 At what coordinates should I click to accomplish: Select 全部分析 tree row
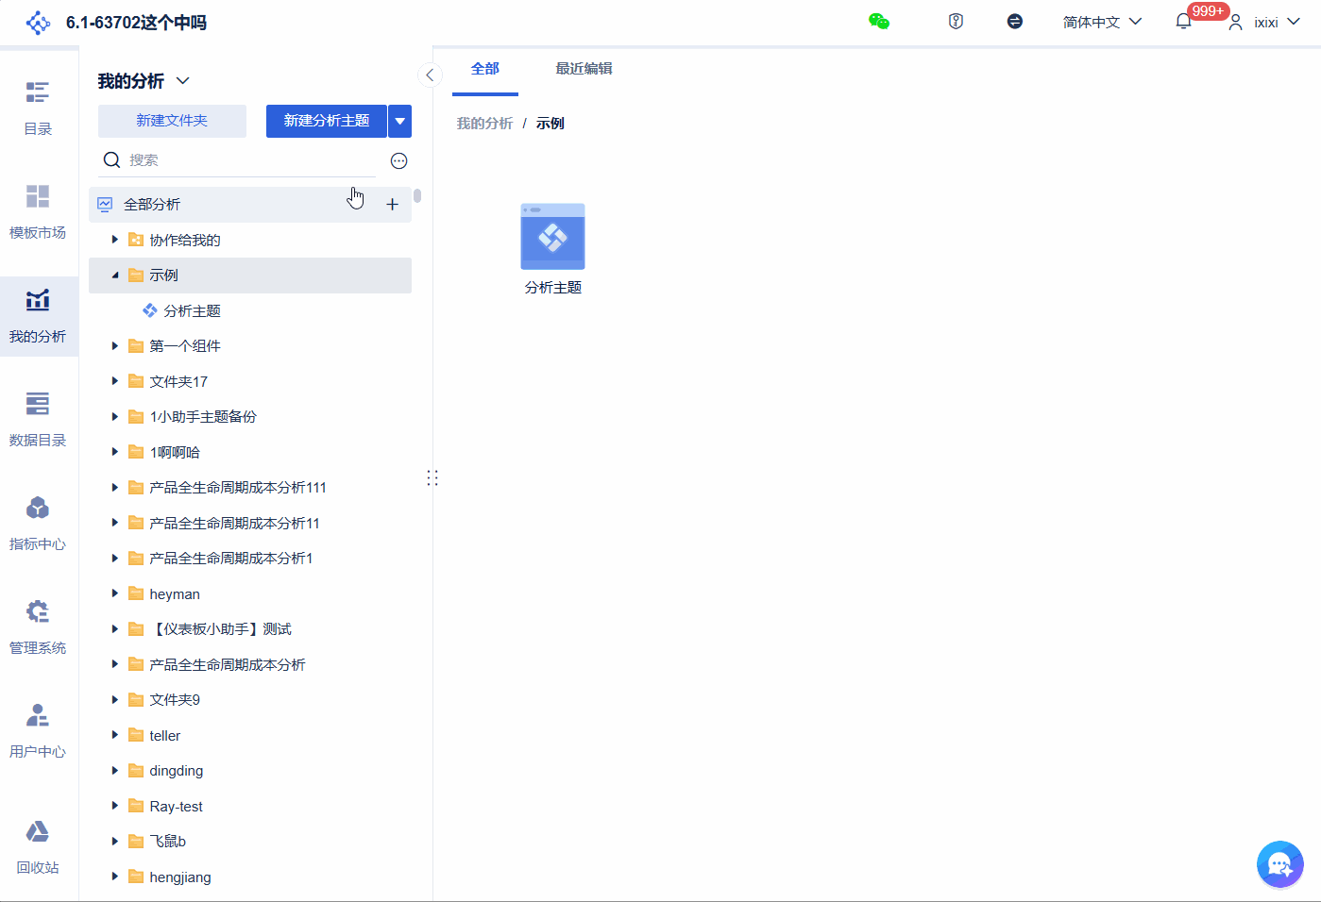[250, 205]
